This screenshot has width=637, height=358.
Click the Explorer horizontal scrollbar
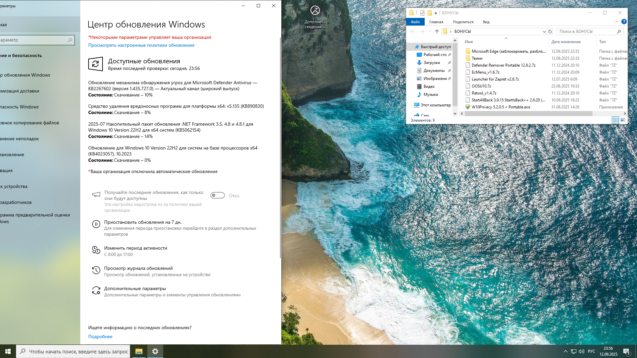(x=529, y=114)
